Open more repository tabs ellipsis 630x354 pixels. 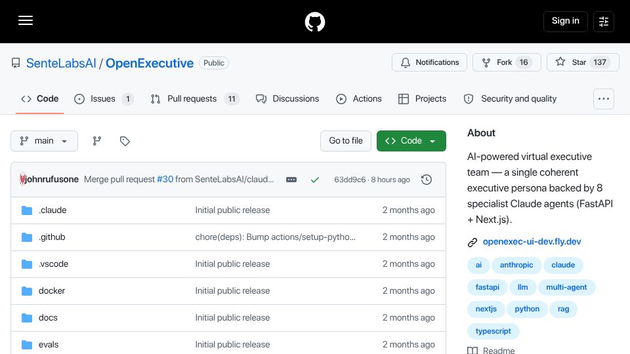pos(604,99)
